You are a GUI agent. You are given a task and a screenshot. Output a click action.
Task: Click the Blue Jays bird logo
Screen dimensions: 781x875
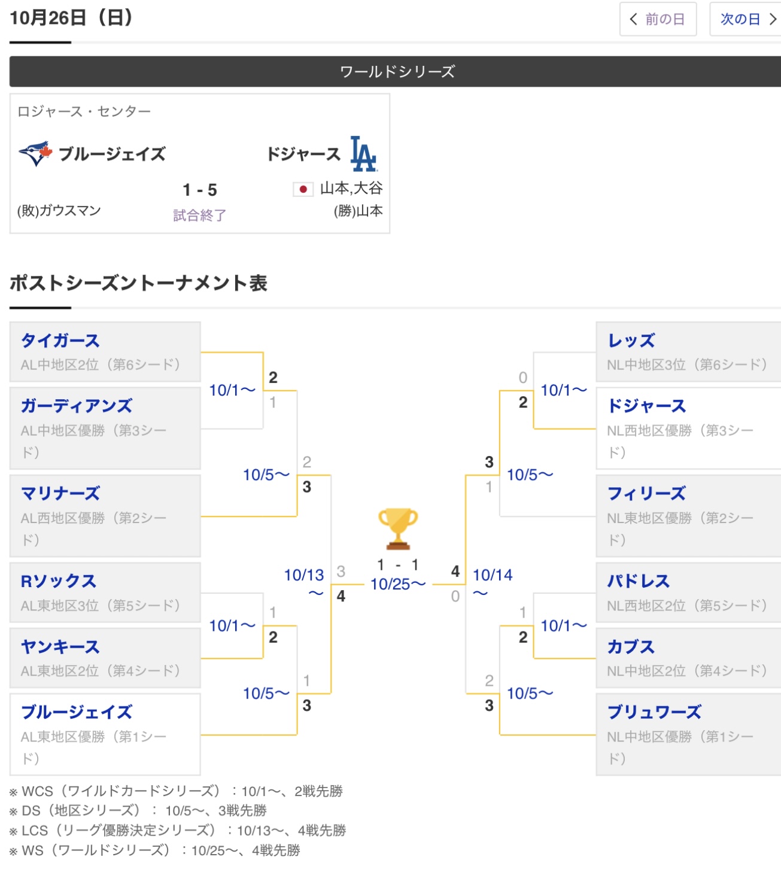tap(36, 154)
